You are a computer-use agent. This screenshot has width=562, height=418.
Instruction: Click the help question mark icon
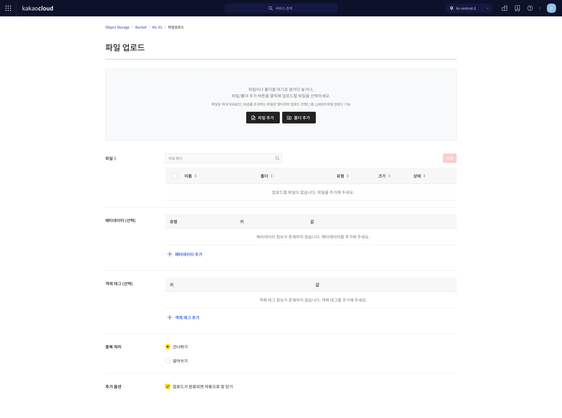tap(530, 8)
